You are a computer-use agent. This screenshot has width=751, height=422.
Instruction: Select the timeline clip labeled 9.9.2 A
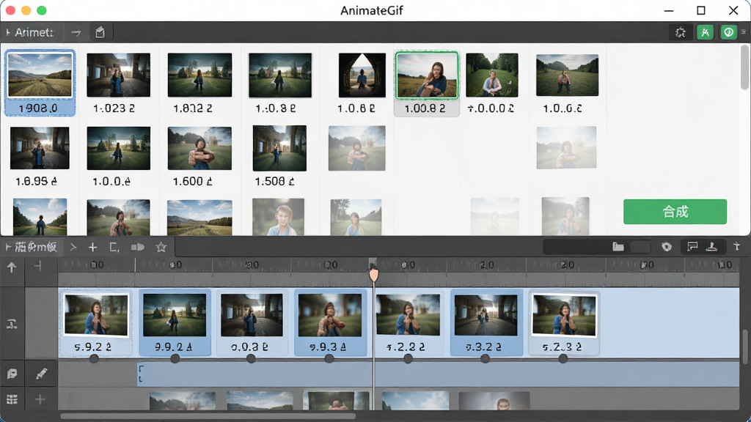[175, 322]
